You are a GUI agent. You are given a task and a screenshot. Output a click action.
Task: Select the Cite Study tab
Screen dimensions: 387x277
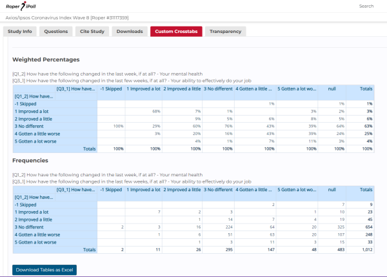(92, 32)
